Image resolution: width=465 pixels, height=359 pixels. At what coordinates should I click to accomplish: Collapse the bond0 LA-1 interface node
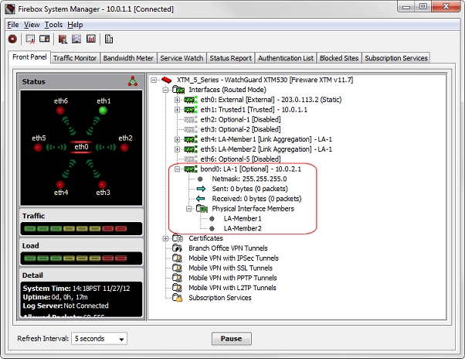177,169
